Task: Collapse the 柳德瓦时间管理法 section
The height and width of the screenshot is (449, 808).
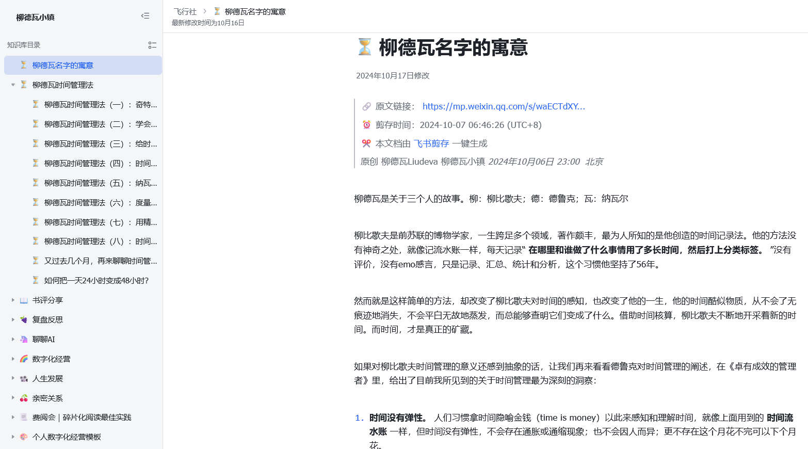Action: 12,85
